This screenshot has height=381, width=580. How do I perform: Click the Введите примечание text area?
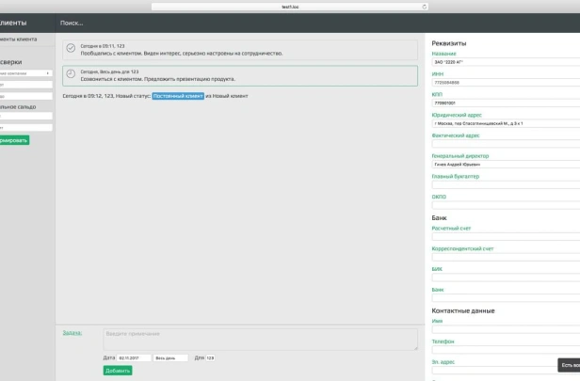260,339
